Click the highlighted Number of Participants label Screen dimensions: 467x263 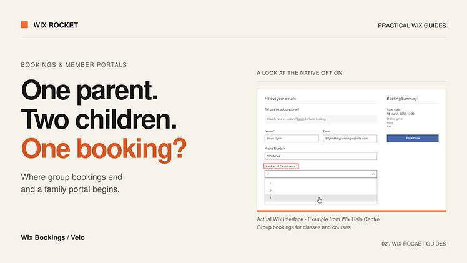(x=281, y=166)
